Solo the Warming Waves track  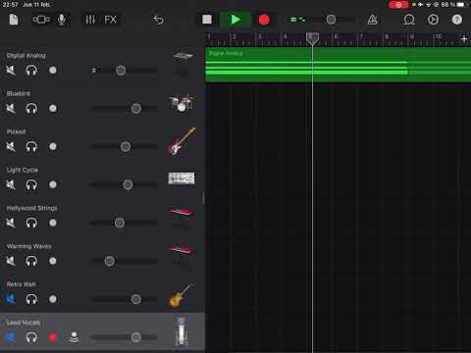[31, 261]
